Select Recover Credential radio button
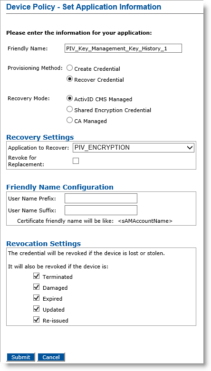211x371 pixels. pos(69,79)
